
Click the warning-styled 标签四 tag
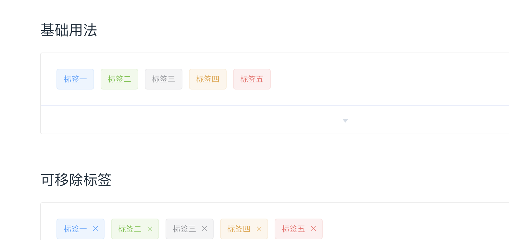208,79
